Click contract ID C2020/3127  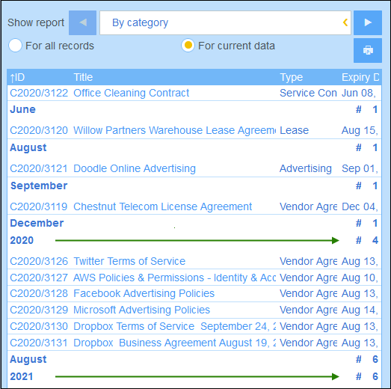point(39,278)
